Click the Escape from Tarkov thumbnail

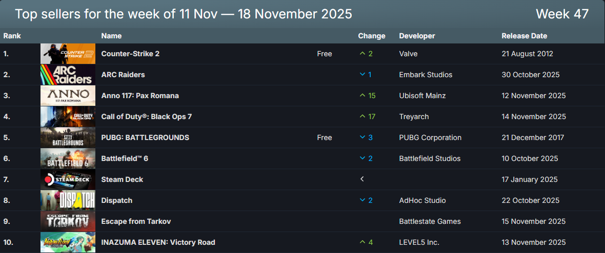(68, 221)
